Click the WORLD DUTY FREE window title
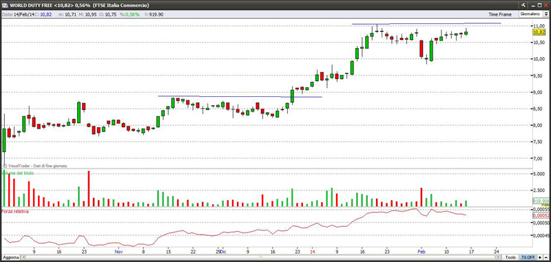Screen dimensions: 551x262 [79, 6]
